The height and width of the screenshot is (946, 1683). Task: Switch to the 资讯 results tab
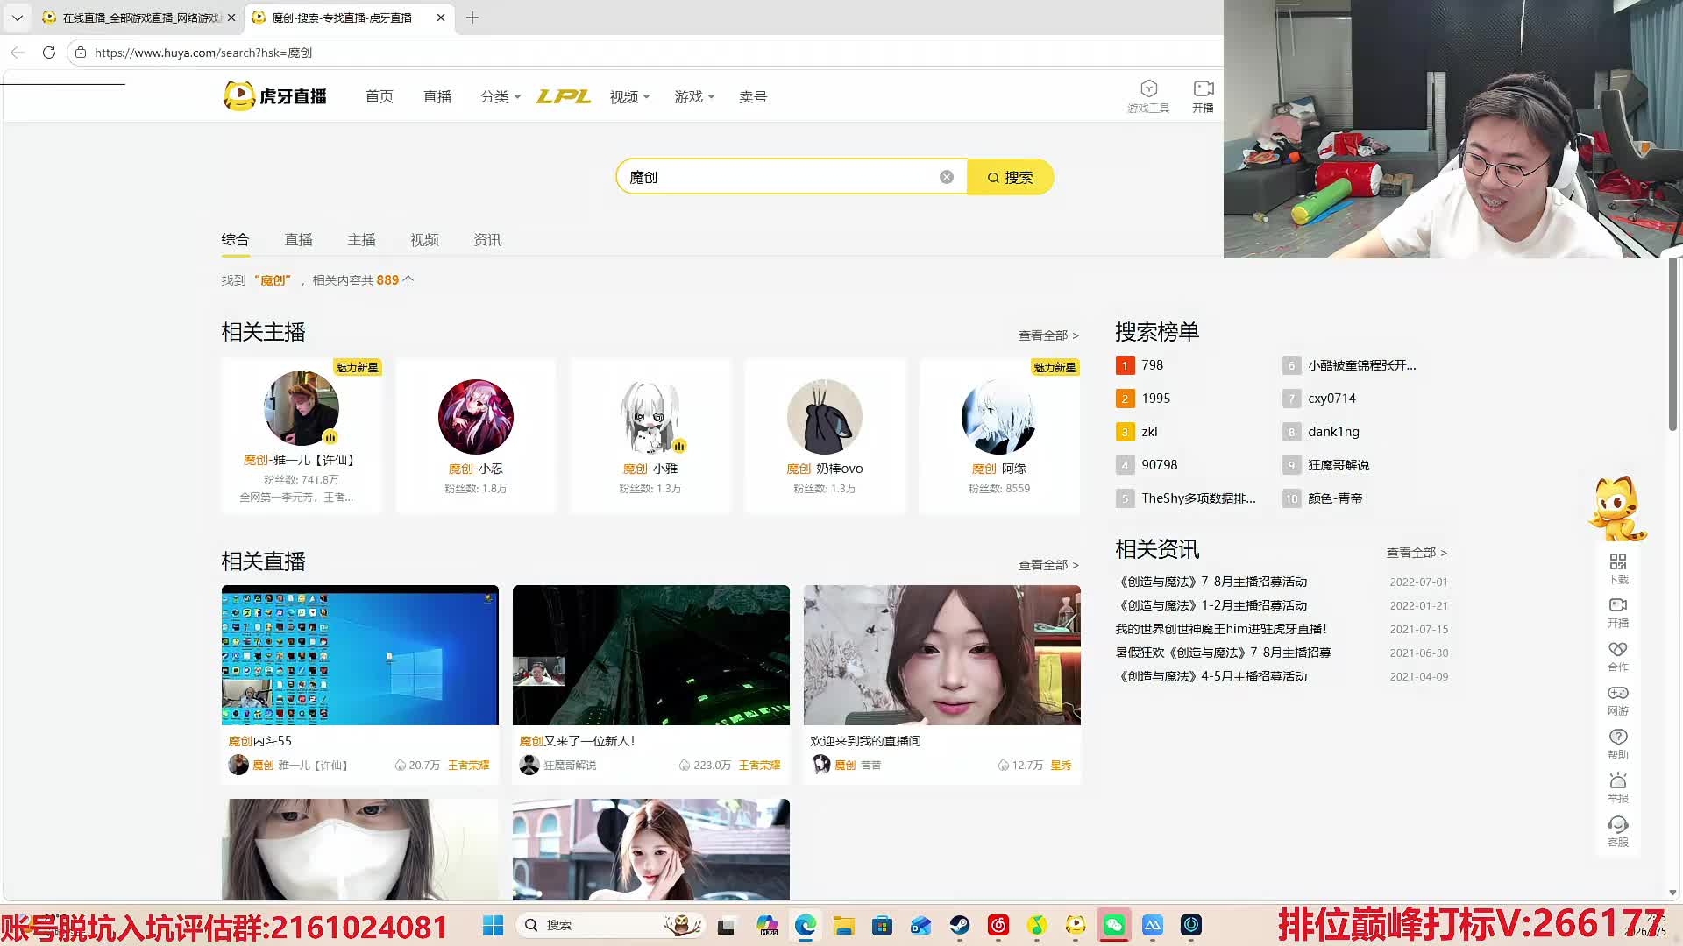tap(487, 239)
